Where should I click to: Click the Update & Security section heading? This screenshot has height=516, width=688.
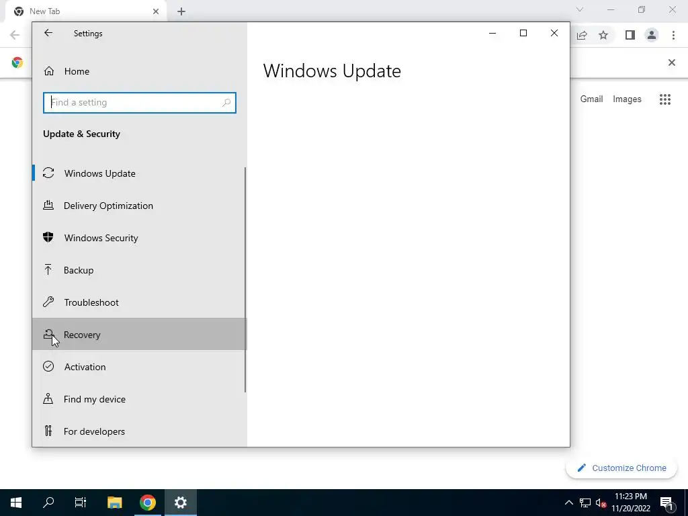[x=81, y=134]
